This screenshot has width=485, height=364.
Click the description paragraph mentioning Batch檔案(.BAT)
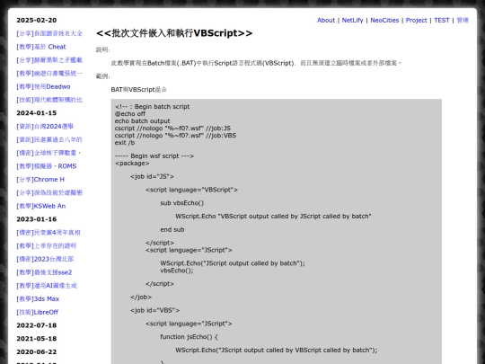tap(256, 63)
